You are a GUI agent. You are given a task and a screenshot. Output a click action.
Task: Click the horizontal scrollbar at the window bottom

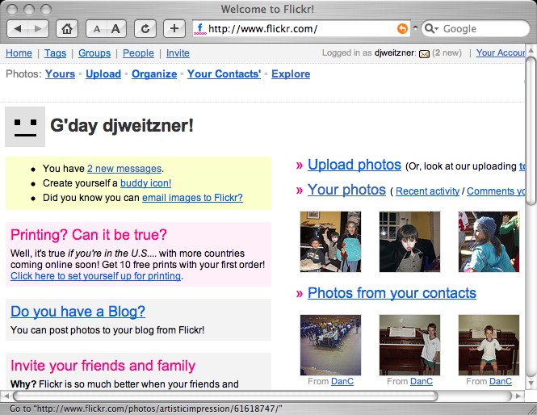pos(226,396)
